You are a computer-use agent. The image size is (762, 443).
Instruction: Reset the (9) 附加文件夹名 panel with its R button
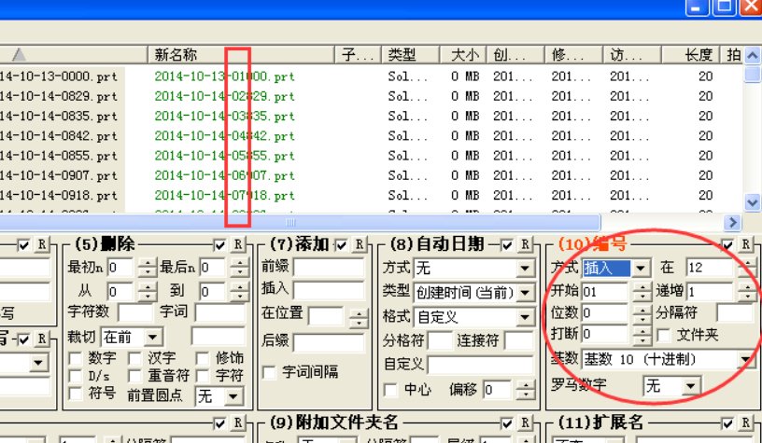tap(525, 423)
